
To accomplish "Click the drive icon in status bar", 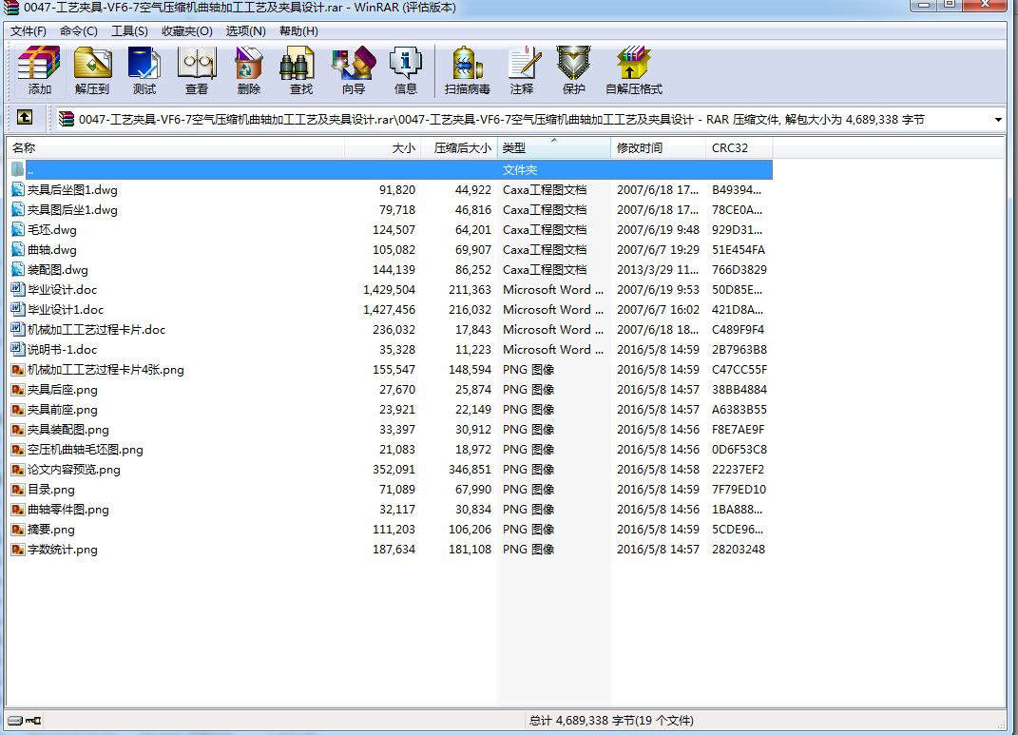I will (x=15, y=720).
